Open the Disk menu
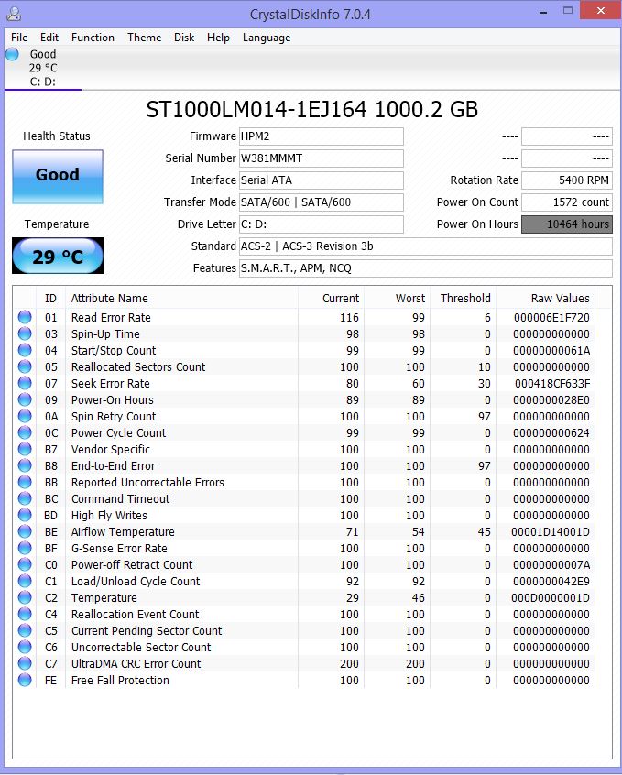 tap(184, 38)
